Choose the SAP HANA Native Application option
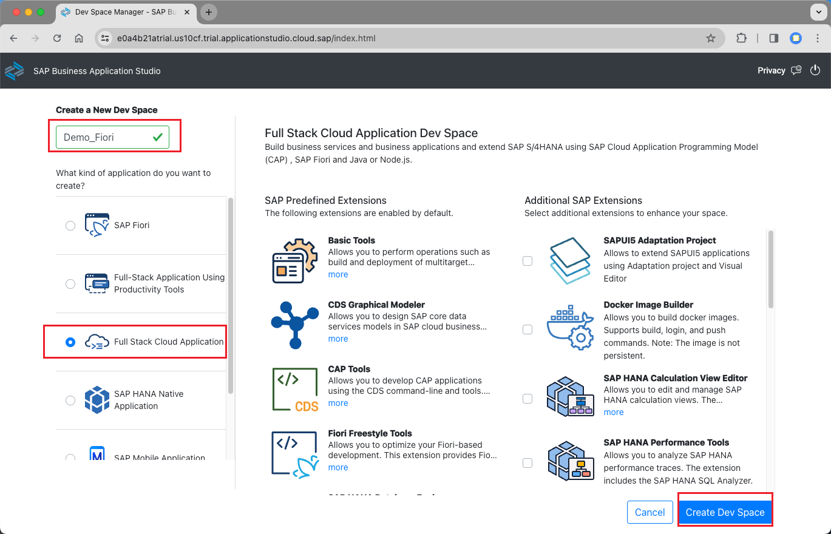The width and height of the screenshot is (831, 534). point(70,400)
